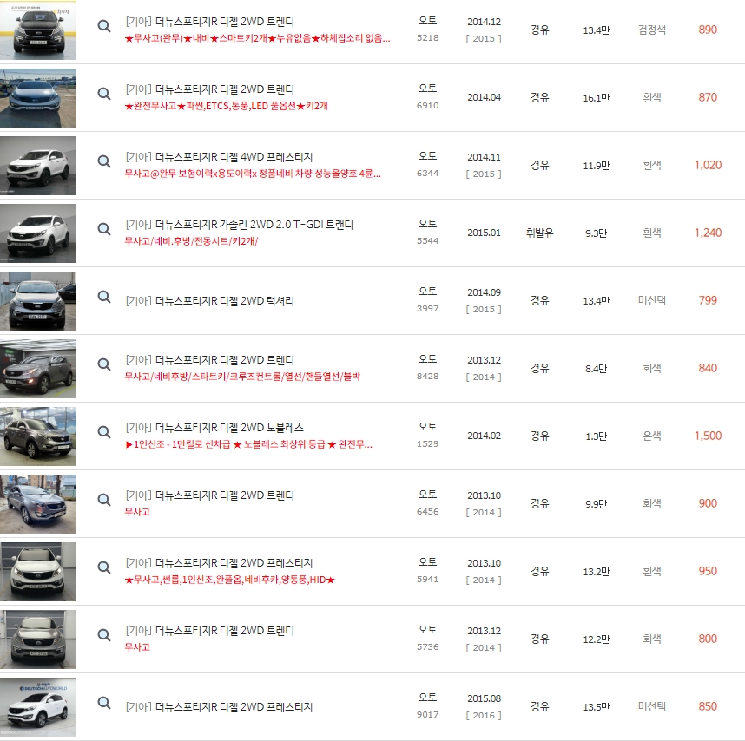Click the description starting 무사고@완무 보험이력x
The image size is (745, 741).
[253, 174]
